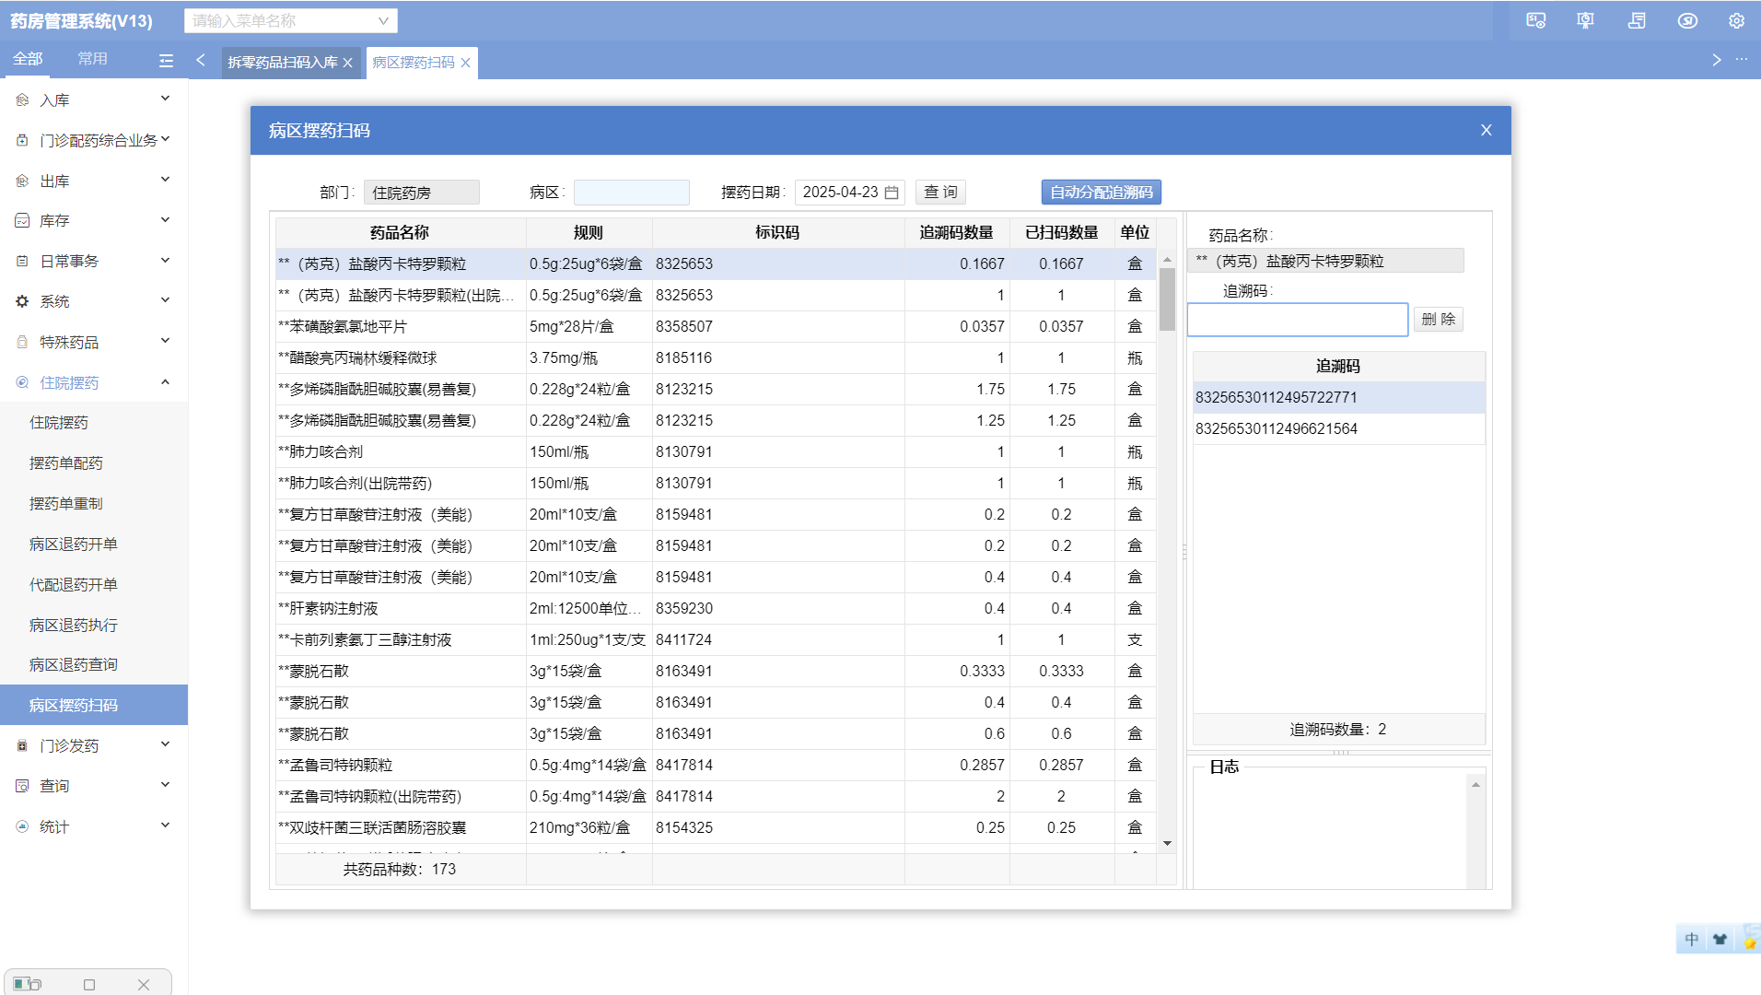Click the IME 中 language indicator

click(x=1691, y=940)
